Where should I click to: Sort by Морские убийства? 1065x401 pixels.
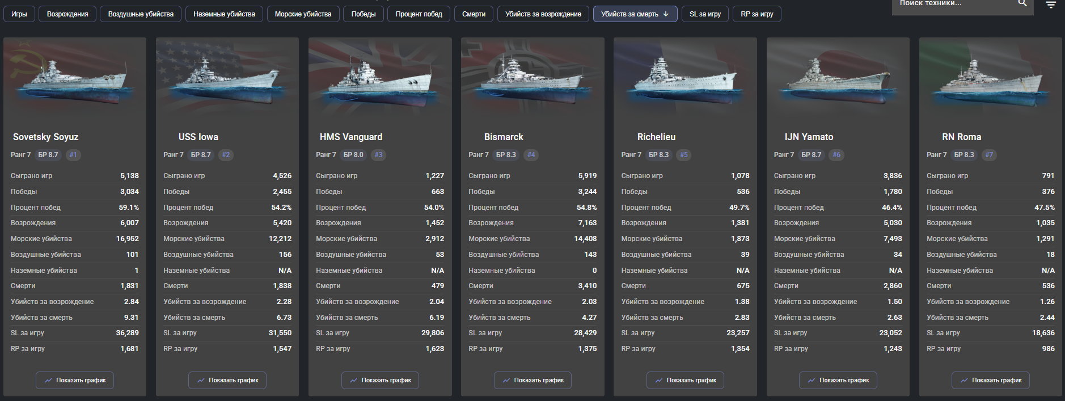click(303, 14)
